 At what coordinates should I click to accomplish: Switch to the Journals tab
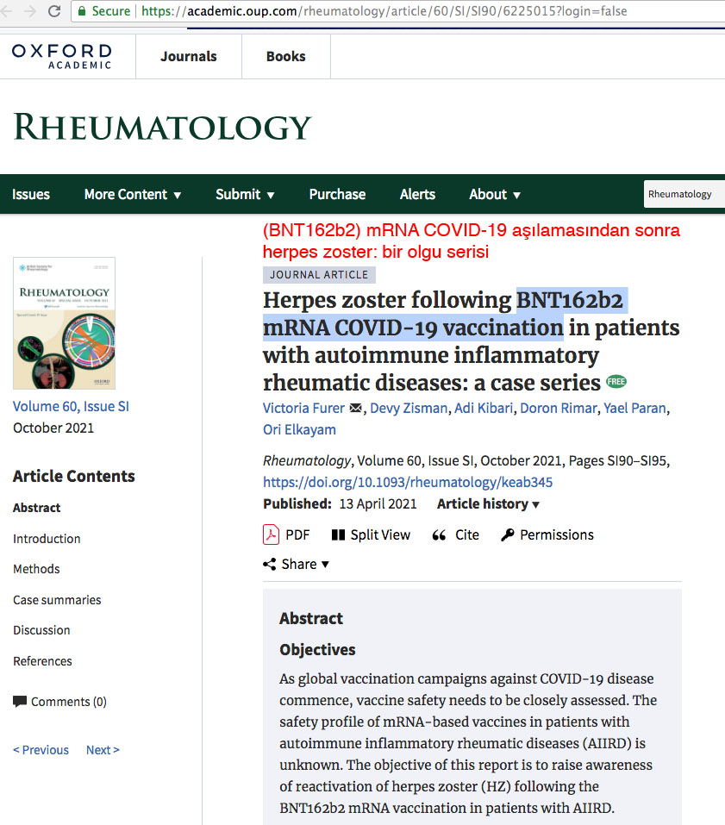coord(188,56)
